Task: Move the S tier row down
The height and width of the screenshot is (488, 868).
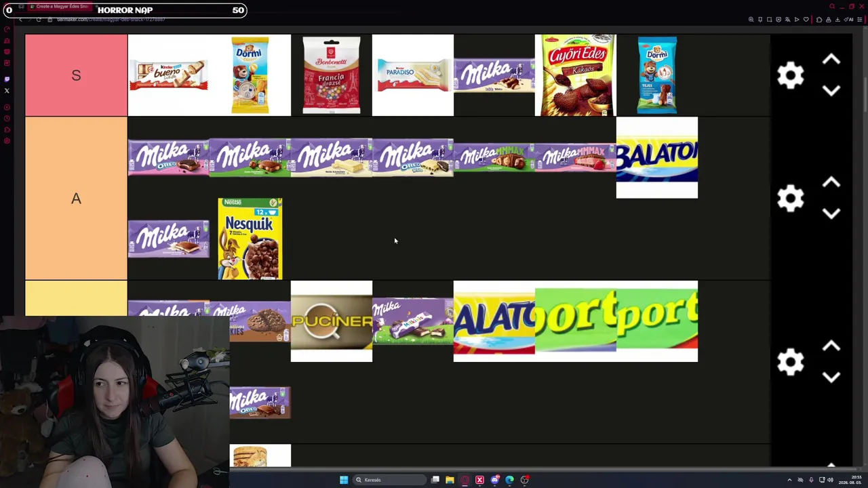Action: 831,90
